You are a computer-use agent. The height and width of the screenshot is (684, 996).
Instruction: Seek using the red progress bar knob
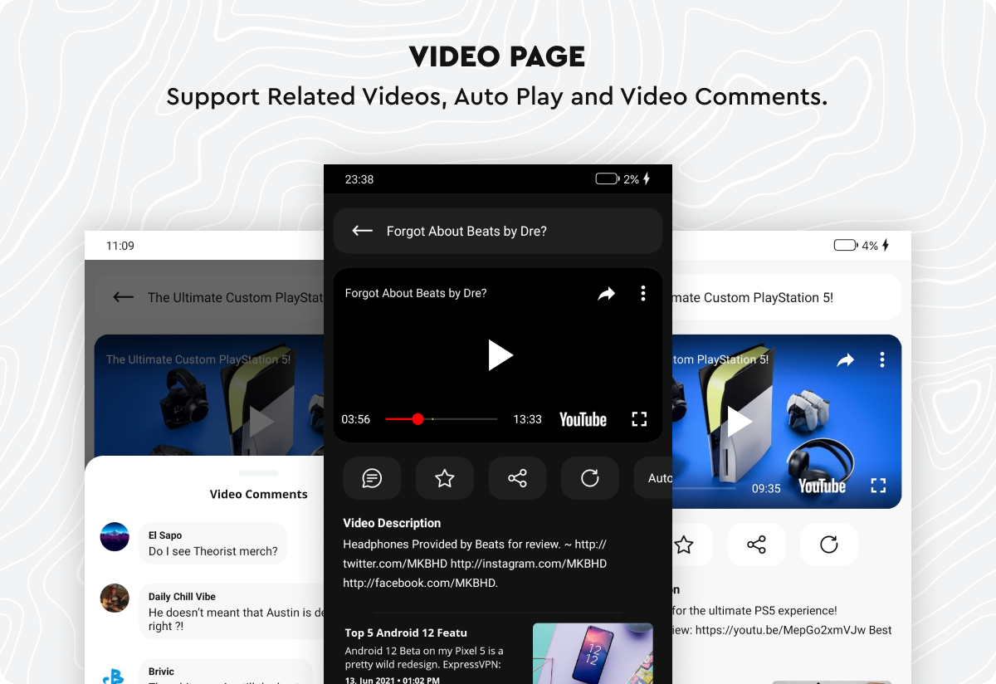[x=418, y=419]
